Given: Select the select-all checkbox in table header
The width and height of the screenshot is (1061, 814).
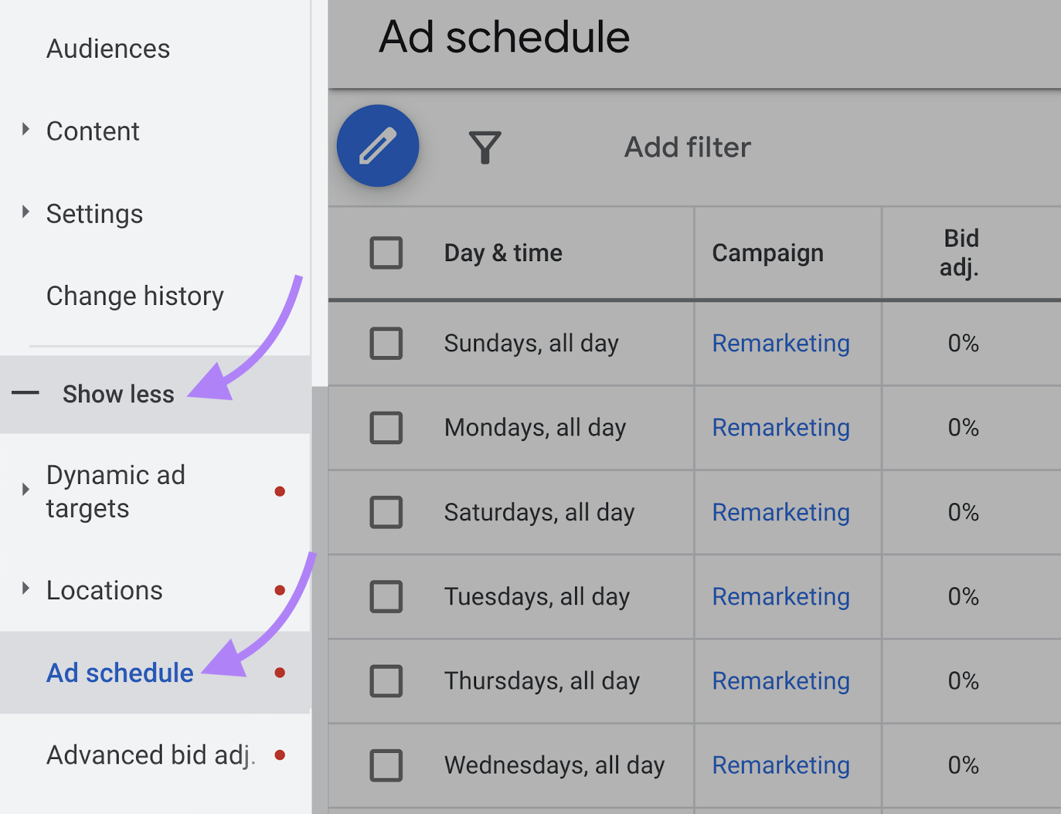Looking at the screenshot, I should click(387, 253).
